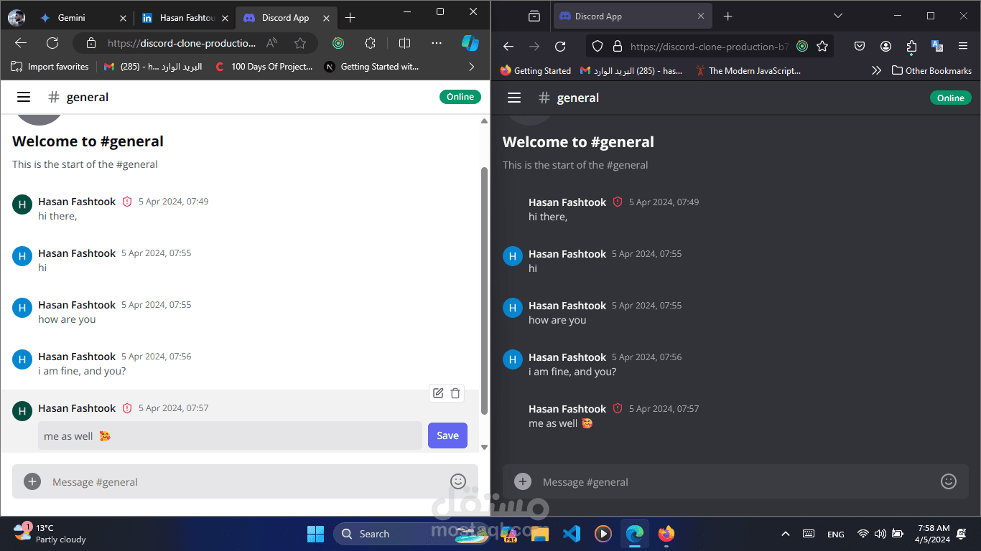Click the Edge back arrow
The width and height of the screenshot is (981, 551).
pos(21,43)
